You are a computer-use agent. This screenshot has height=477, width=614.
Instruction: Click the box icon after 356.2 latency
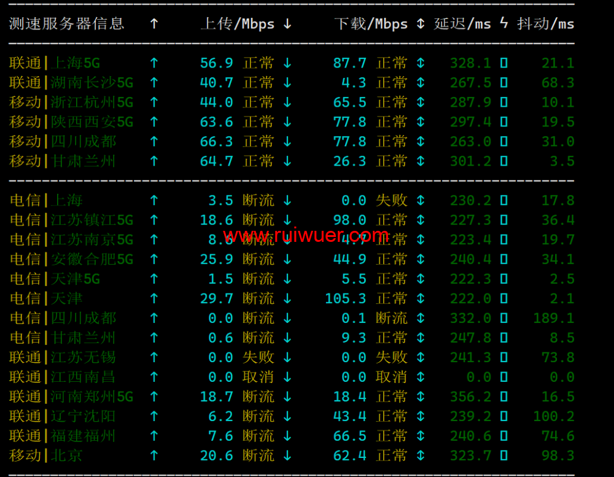coord(503,397)
